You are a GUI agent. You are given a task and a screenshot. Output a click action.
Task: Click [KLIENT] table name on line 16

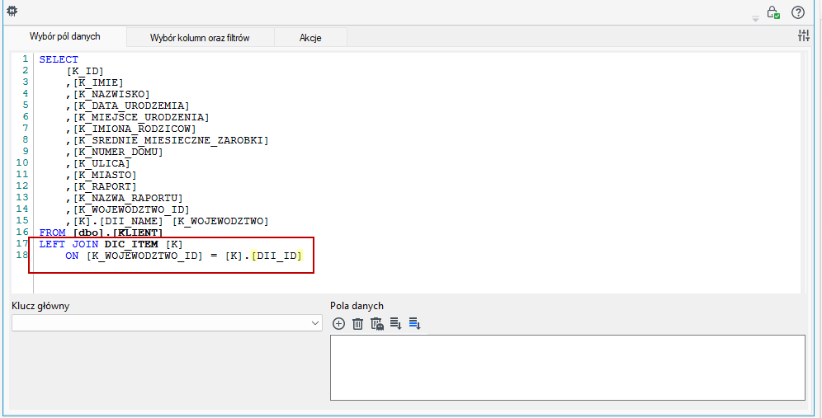[139, 232]
